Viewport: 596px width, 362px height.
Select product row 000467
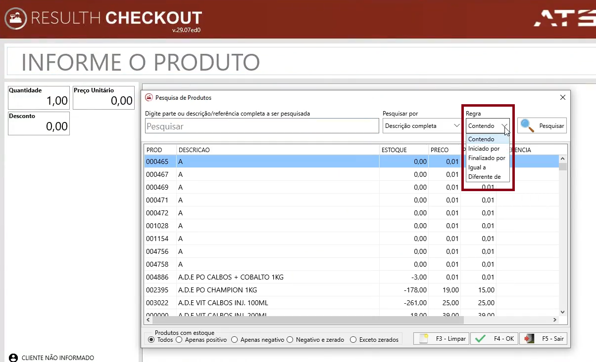(x=351, y=174)
